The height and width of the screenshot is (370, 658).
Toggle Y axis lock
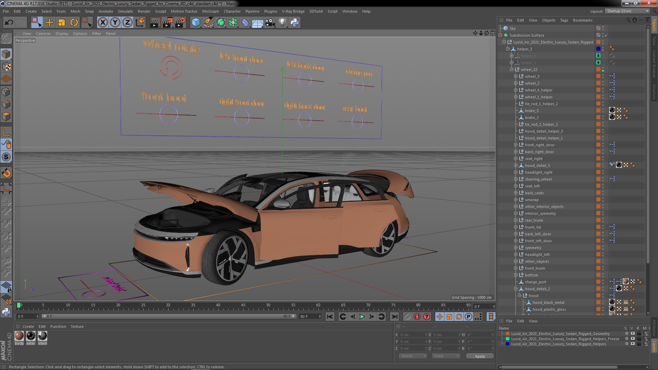pyautogui.click(x=115, y=23)
